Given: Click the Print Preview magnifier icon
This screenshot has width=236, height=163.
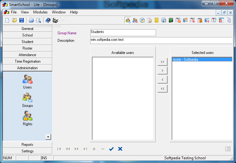Looking at the screenshot, I should [38, 20].
